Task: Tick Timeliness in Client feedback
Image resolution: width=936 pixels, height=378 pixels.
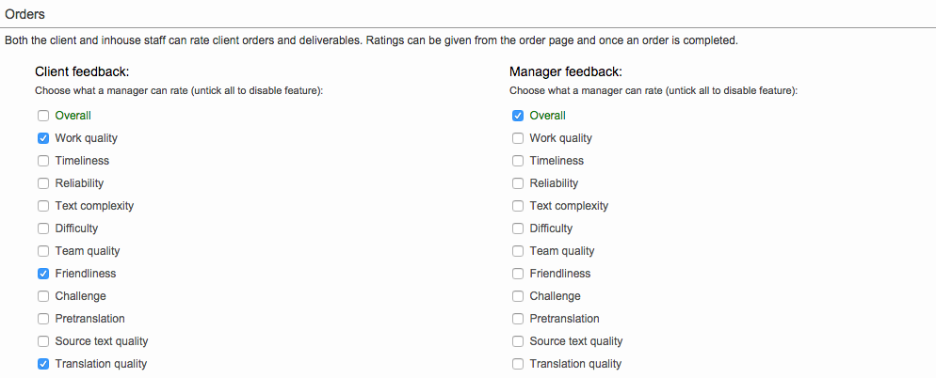Action: coord(43,161)
